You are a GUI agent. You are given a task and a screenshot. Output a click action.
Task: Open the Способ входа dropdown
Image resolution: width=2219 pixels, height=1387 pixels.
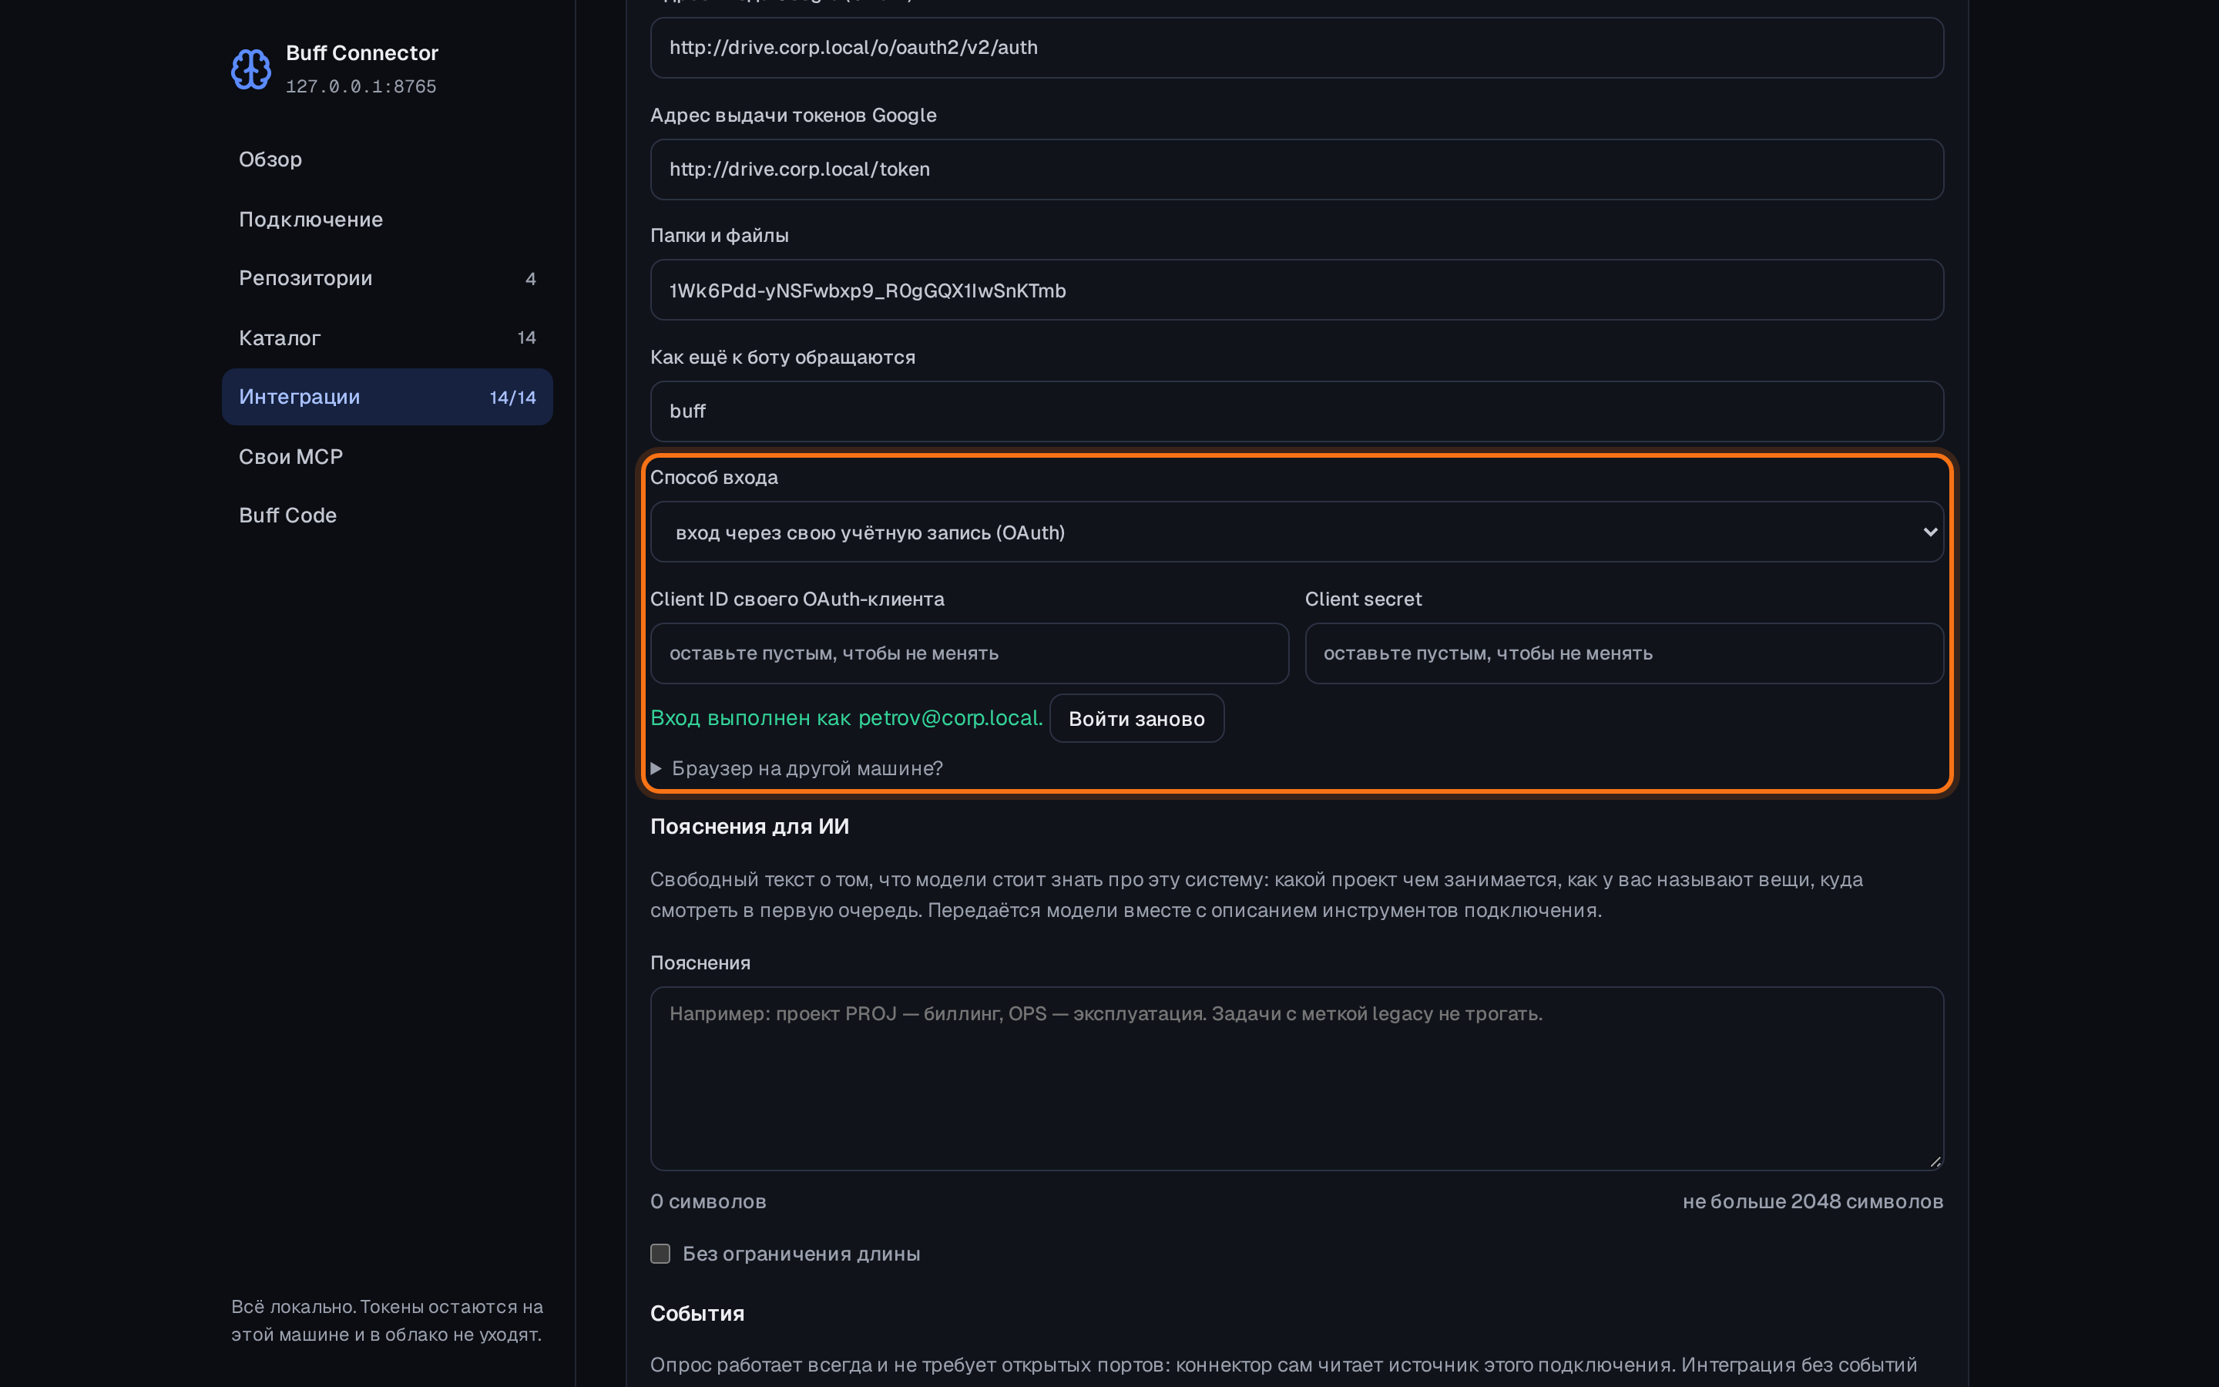point(1297,532)
